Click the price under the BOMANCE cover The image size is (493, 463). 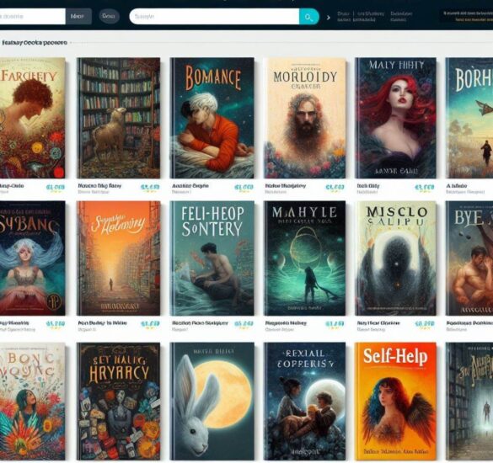click(244, 188)
